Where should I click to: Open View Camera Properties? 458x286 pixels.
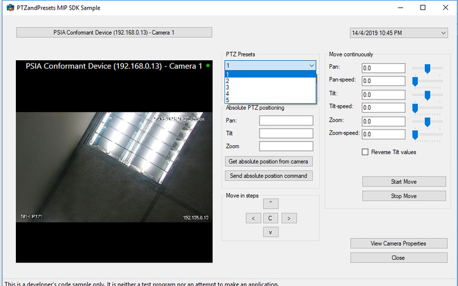coord(398,244)
